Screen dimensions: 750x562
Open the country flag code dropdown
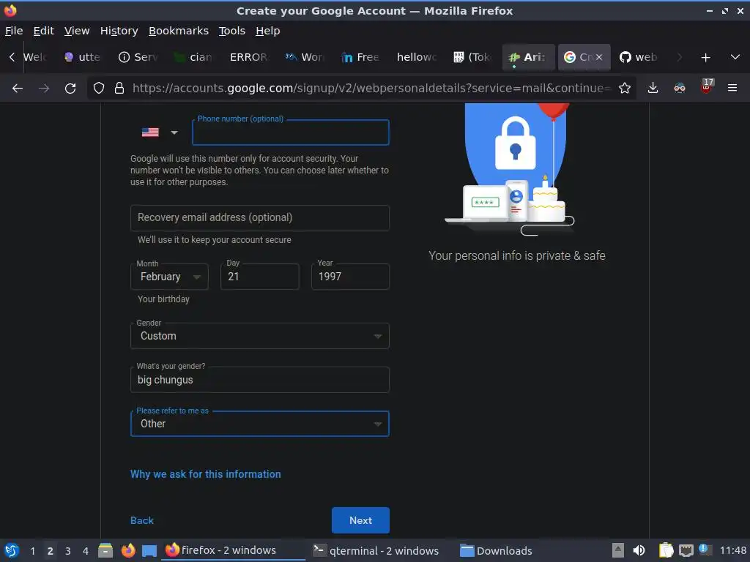click(160, 132)
